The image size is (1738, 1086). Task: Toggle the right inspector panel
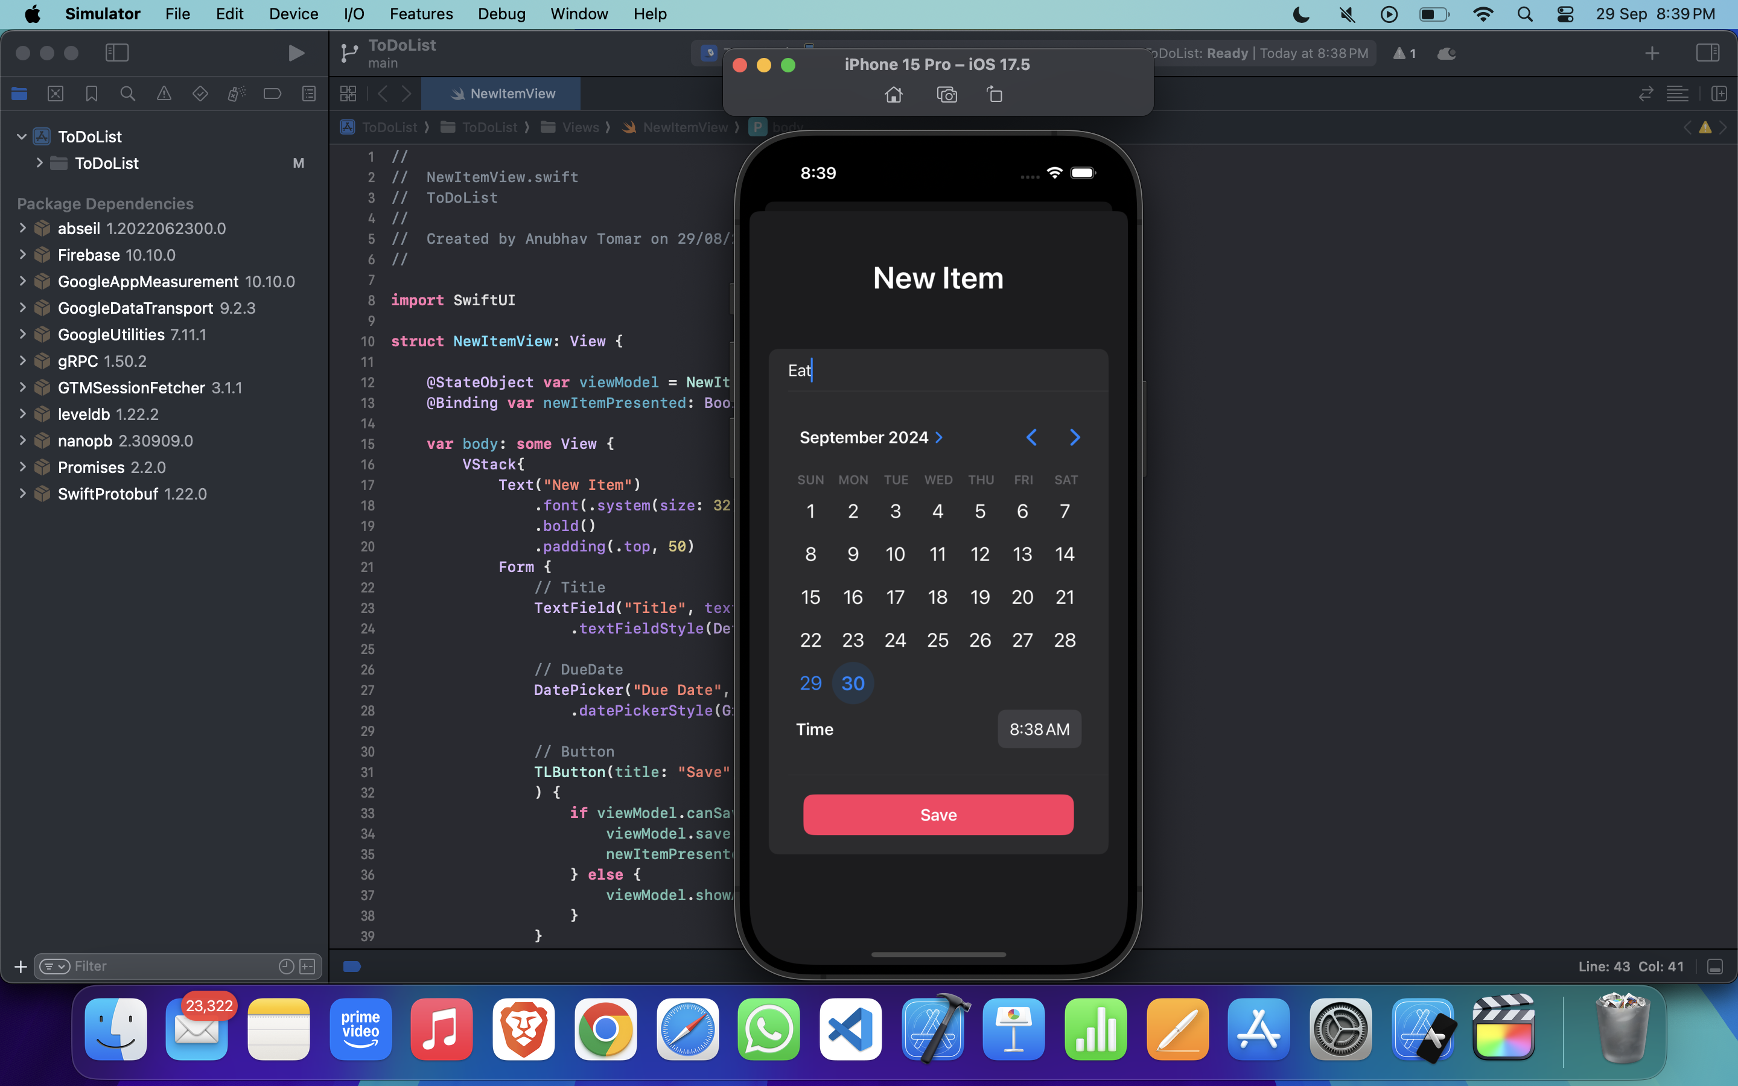coord(1707,52)
